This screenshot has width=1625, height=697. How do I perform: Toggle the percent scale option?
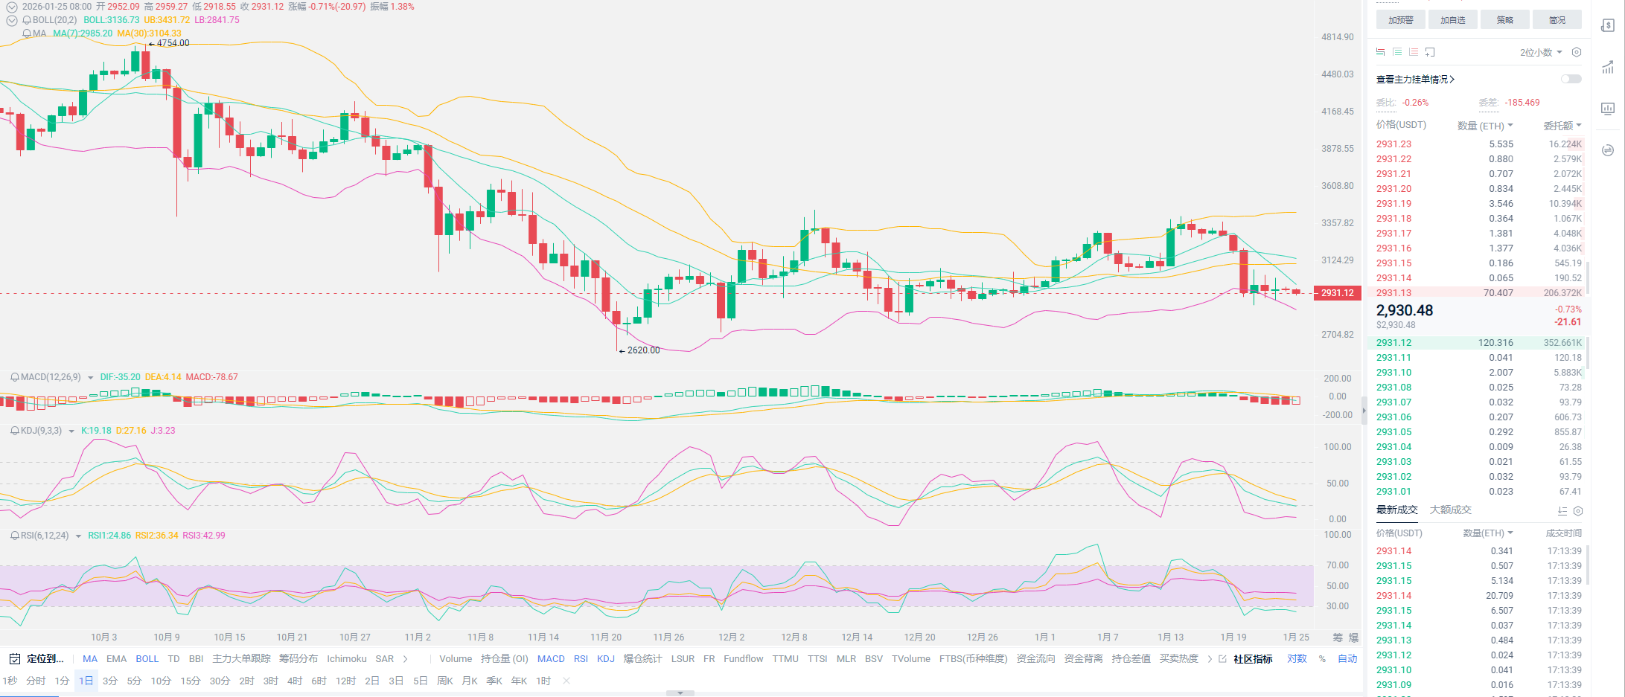[1322, 659]
